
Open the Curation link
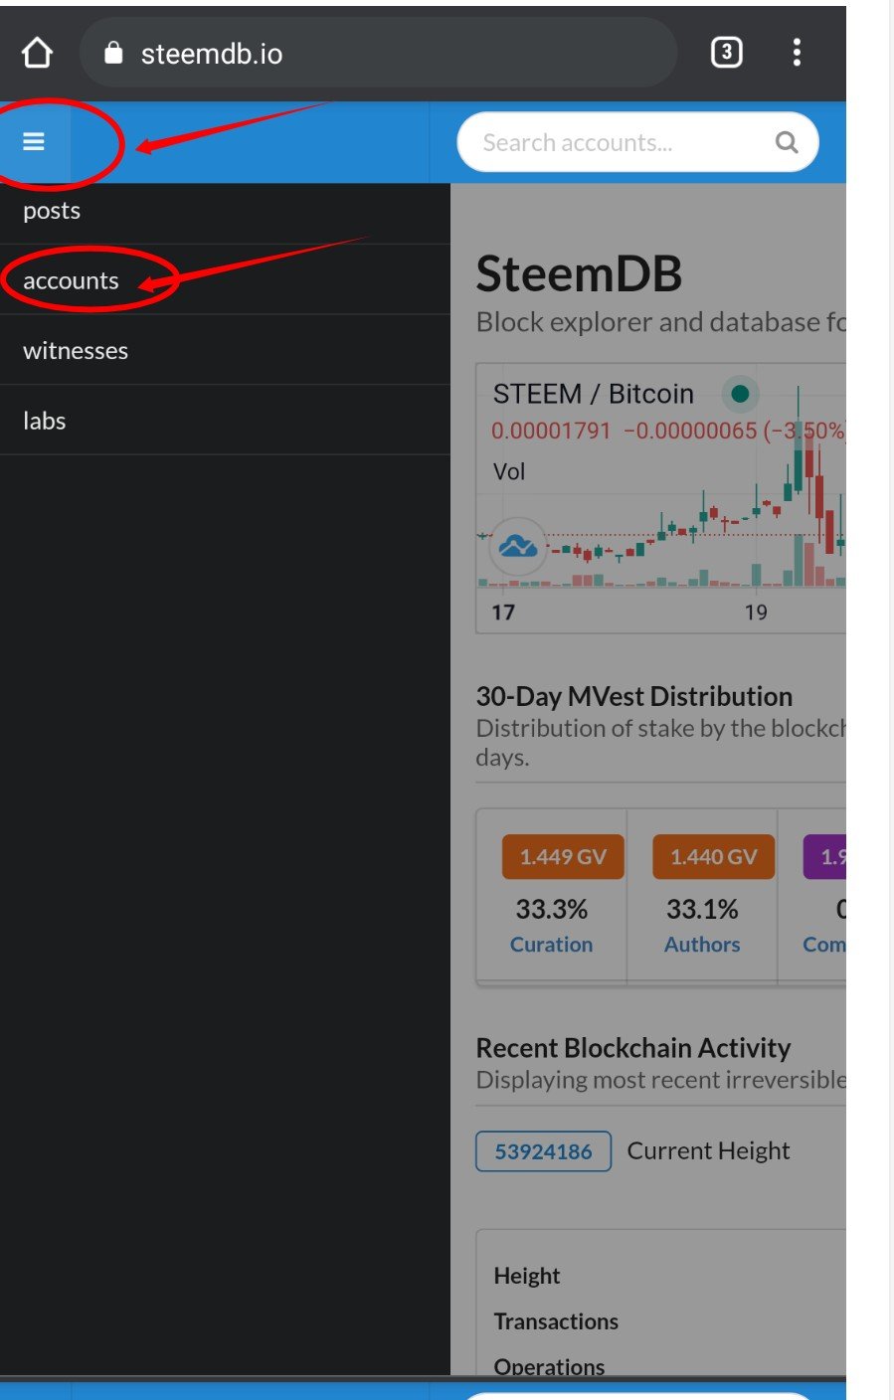point(551,945)
